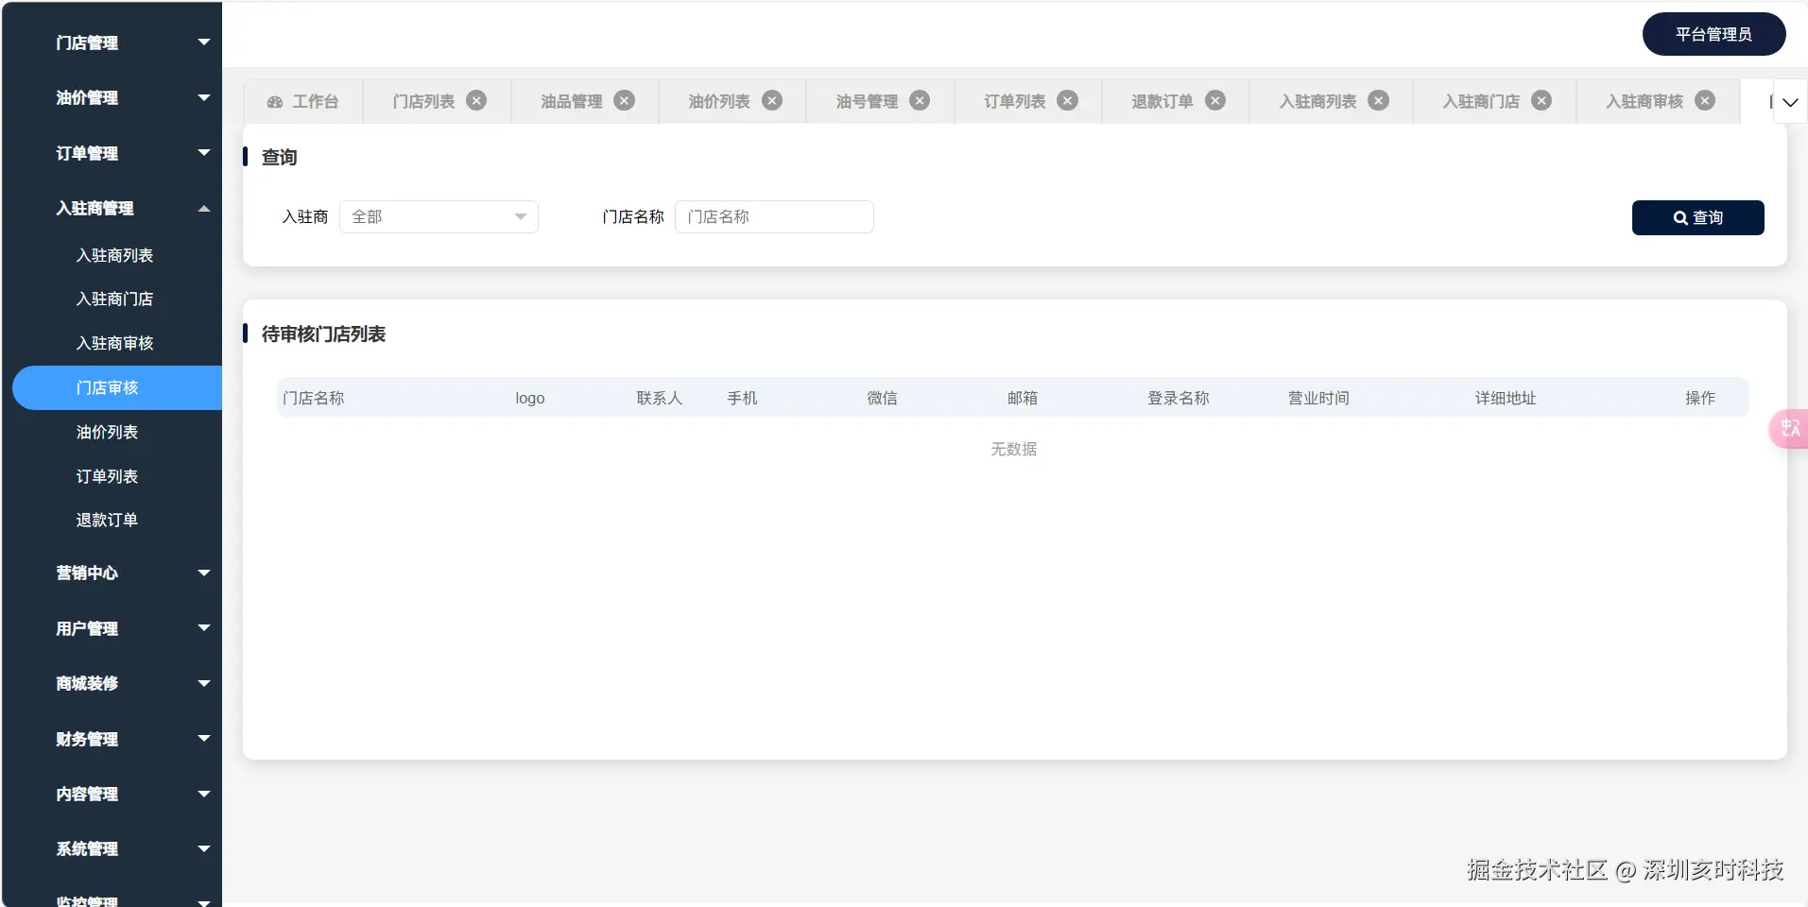
Task: Close the 油价列表 tab
Action: 772,100
